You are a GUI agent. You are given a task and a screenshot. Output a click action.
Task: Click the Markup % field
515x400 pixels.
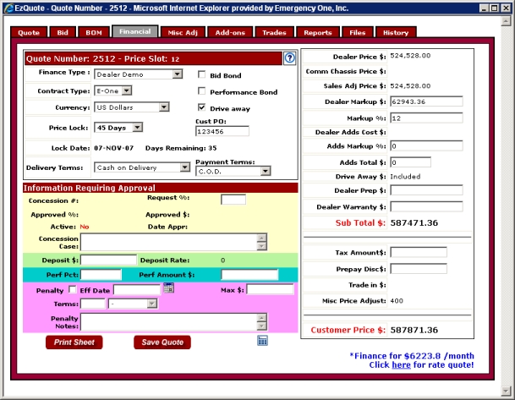pos(426,118)
